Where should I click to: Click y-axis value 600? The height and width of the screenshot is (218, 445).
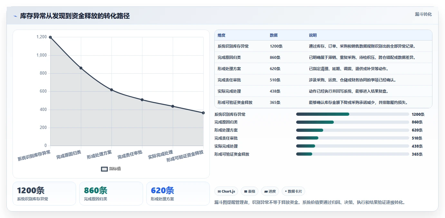coord(43,91)
